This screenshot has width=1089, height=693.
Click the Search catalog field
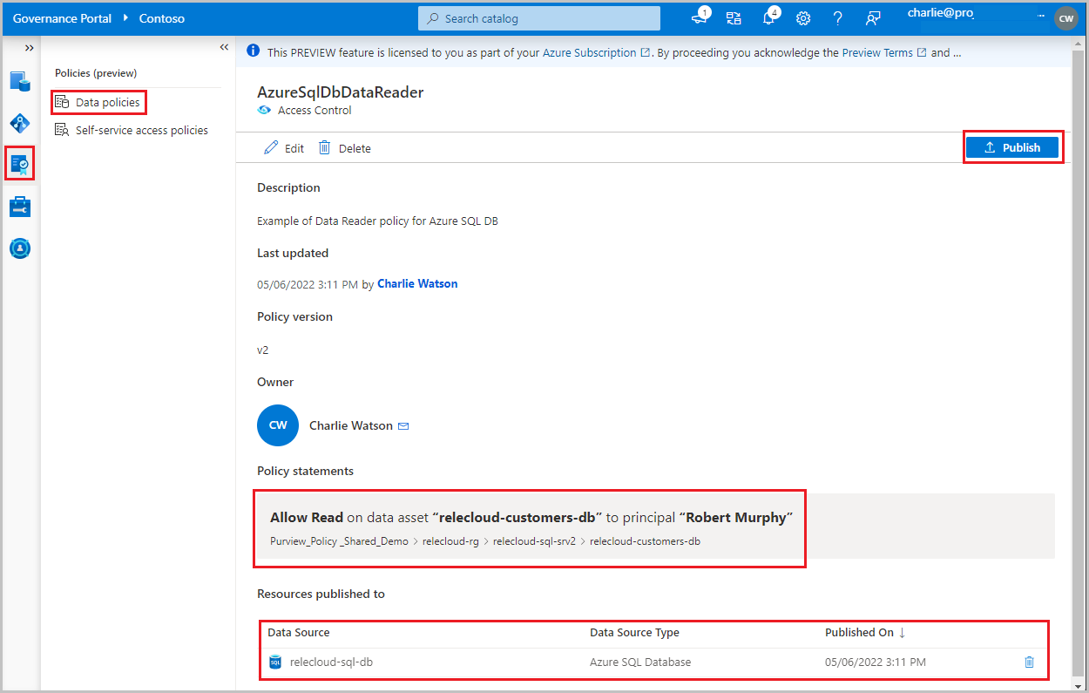pos(538,17)
